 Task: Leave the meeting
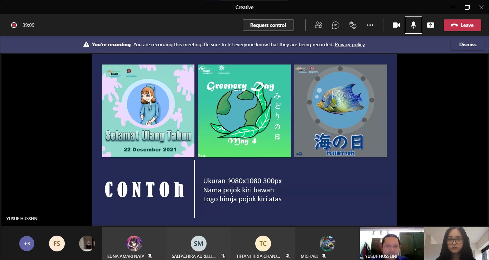coord(462,25)
